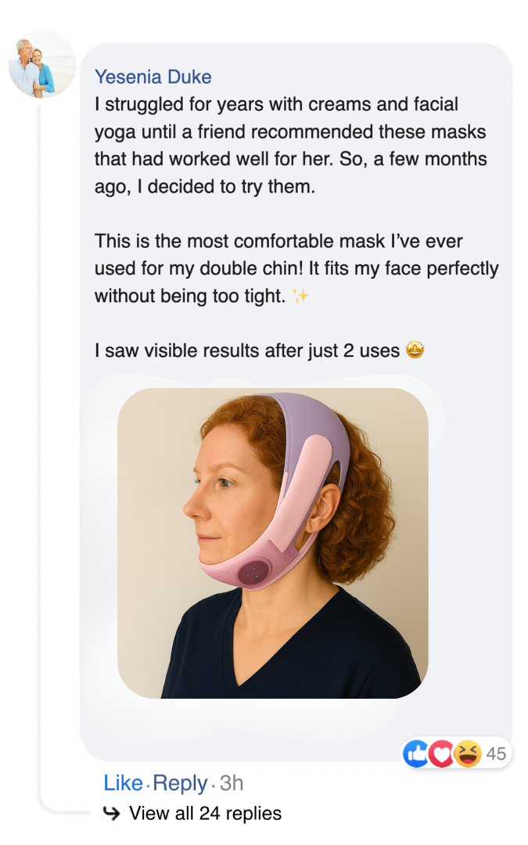The width and height of the screenshot is (528, 845).
Task: Click the red heart reaction icon
Action: pos(441,754)
